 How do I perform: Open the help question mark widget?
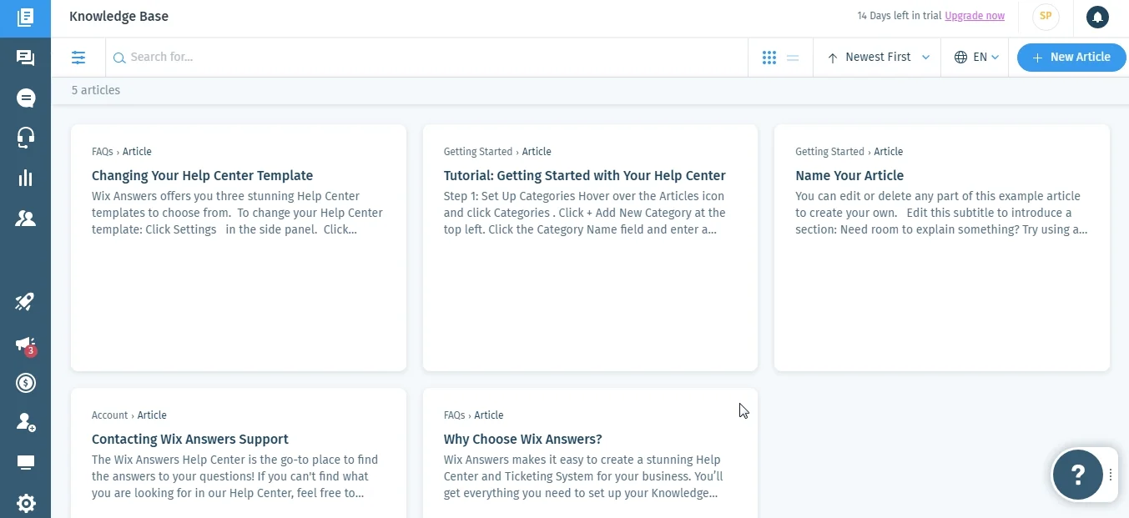pos(1077,475)
